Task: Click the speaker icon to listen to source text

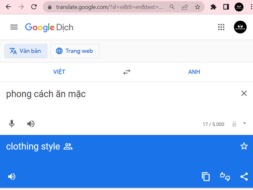Action: click(x=31, y=124)
